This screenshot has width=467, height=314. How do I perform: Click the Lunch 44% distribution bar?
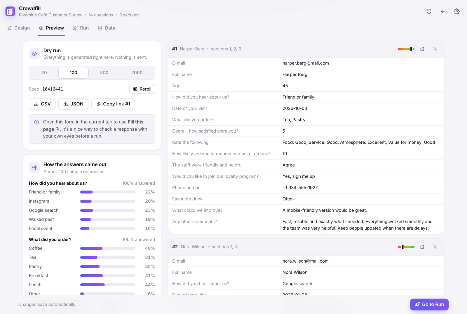click(108, 285)
